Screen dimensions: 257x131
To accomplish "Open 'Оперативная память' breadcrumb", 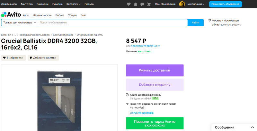I will coord(90,35).
